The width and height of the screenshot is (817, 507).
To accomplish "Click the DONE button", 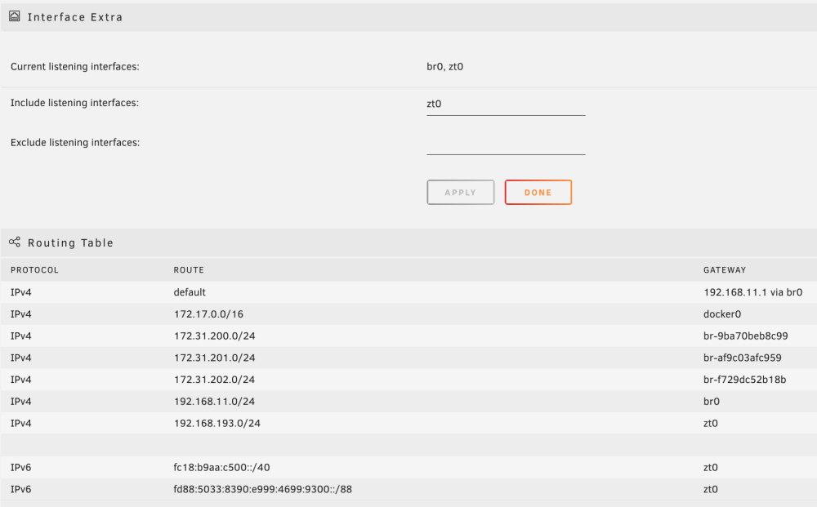I will [538, 192].
